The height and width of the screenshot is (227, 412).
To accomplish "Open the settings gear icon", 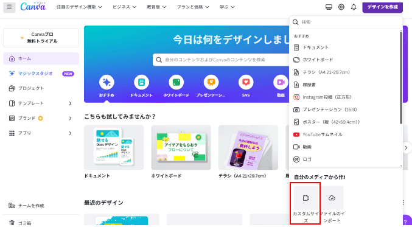I will click(341, 7).
